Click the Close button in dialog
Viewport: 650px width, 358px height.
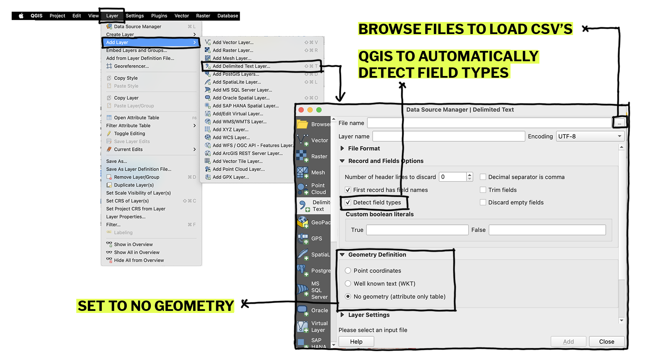(x=607, y=341)
